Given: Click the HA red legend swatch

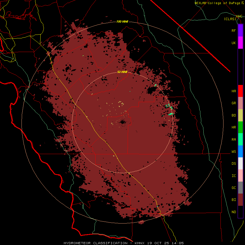Looking at the screenshot, I should coord(240,91).
